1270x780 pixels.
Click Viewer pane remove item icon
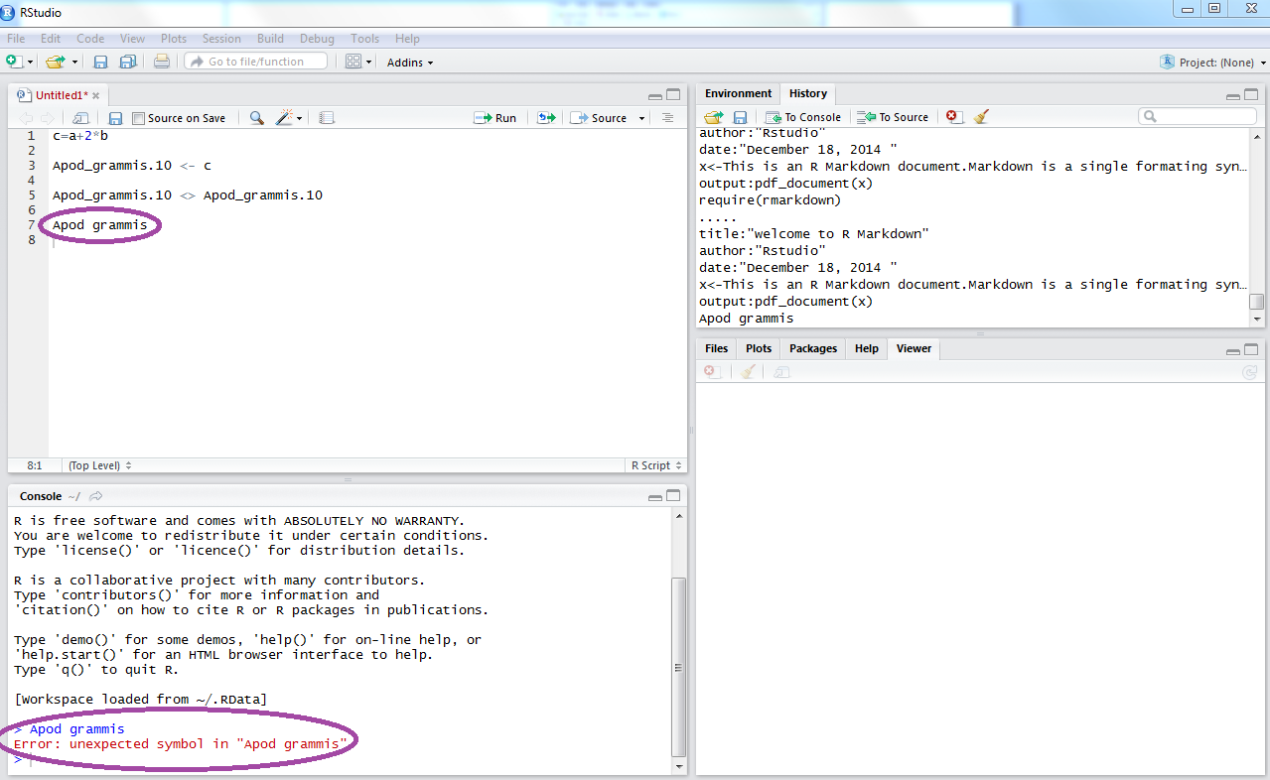[x=711, y=372]
